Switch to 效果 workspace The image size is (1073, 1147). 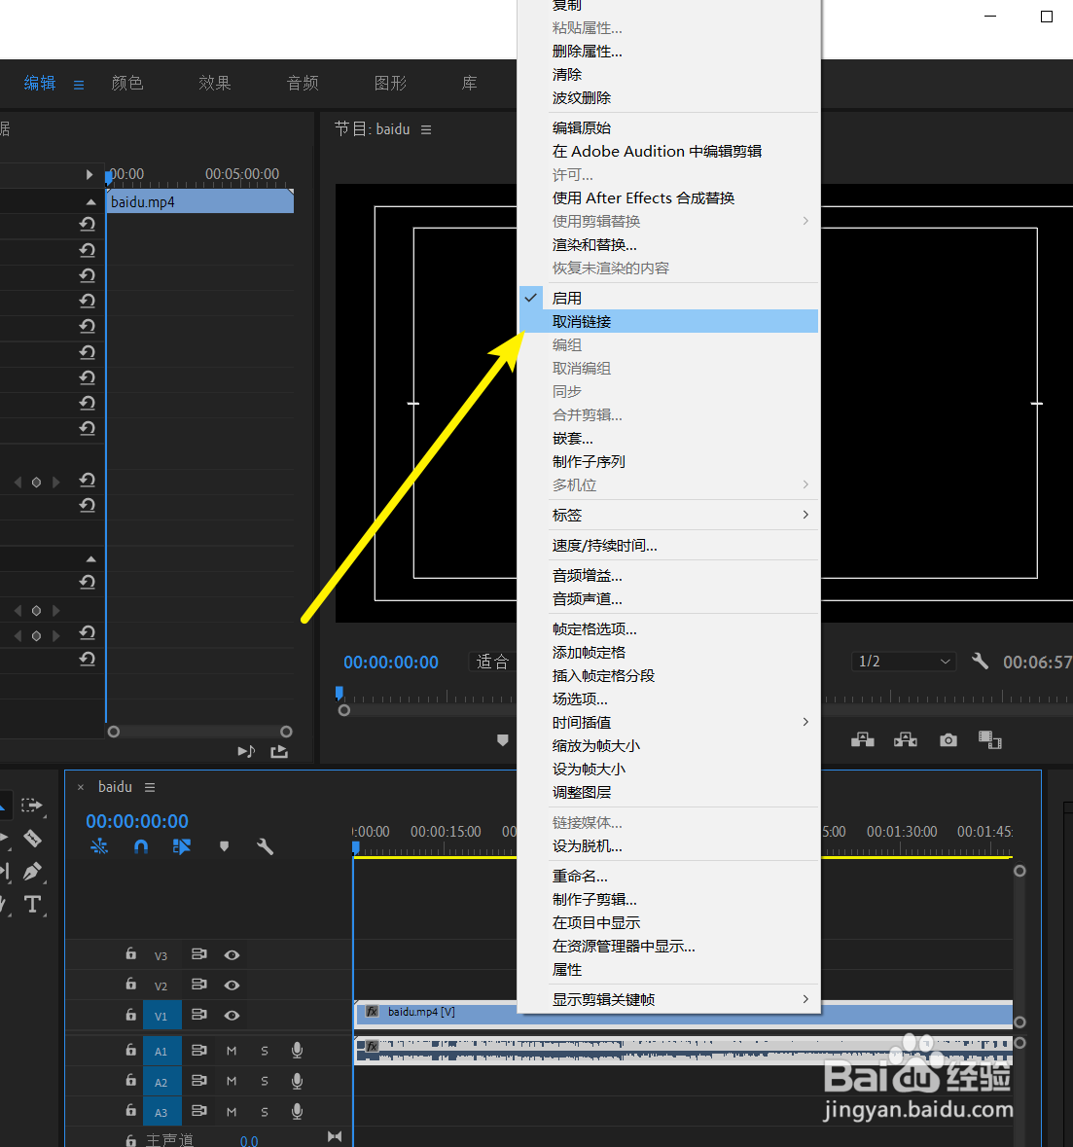[x=215, y=83]
